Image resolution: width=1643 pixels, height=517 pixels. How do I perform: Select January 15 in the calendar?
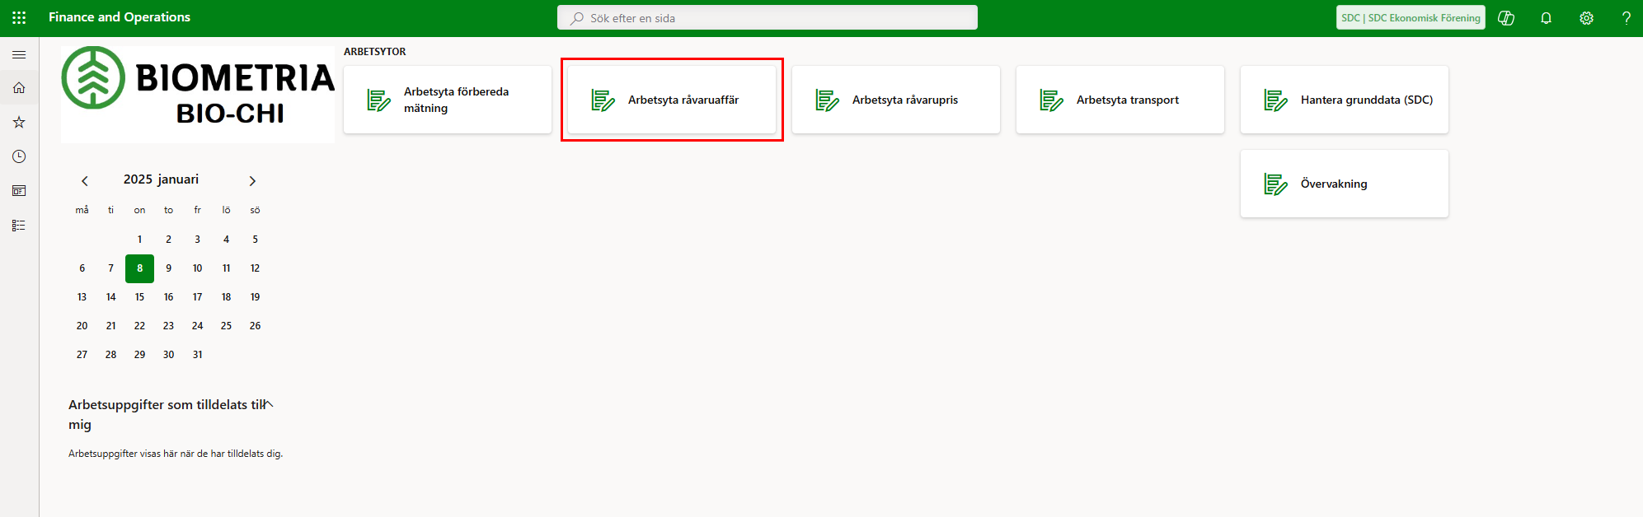[x=139, y=297]
